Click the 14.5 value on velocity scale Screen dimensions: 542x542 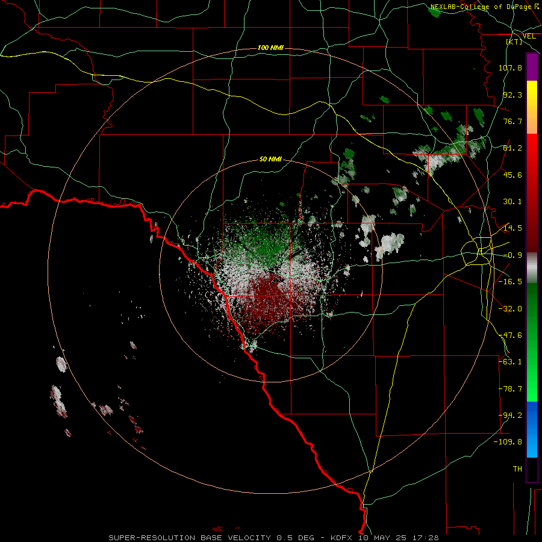[x=512, y=228]
